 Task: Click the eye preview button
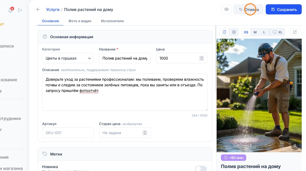[x=226, y=9]
